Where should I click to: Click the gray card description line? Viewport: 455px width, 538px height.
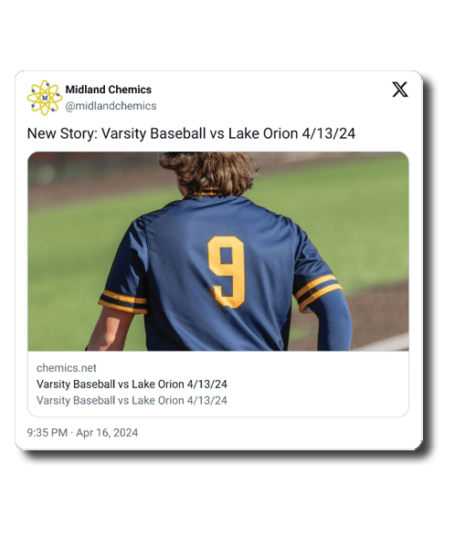132,400
